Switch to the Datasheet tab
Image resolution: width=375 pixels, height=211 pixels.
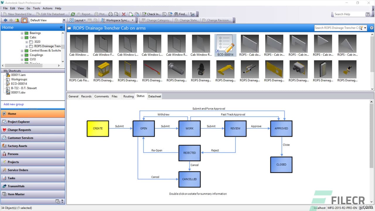pos(154,96)
